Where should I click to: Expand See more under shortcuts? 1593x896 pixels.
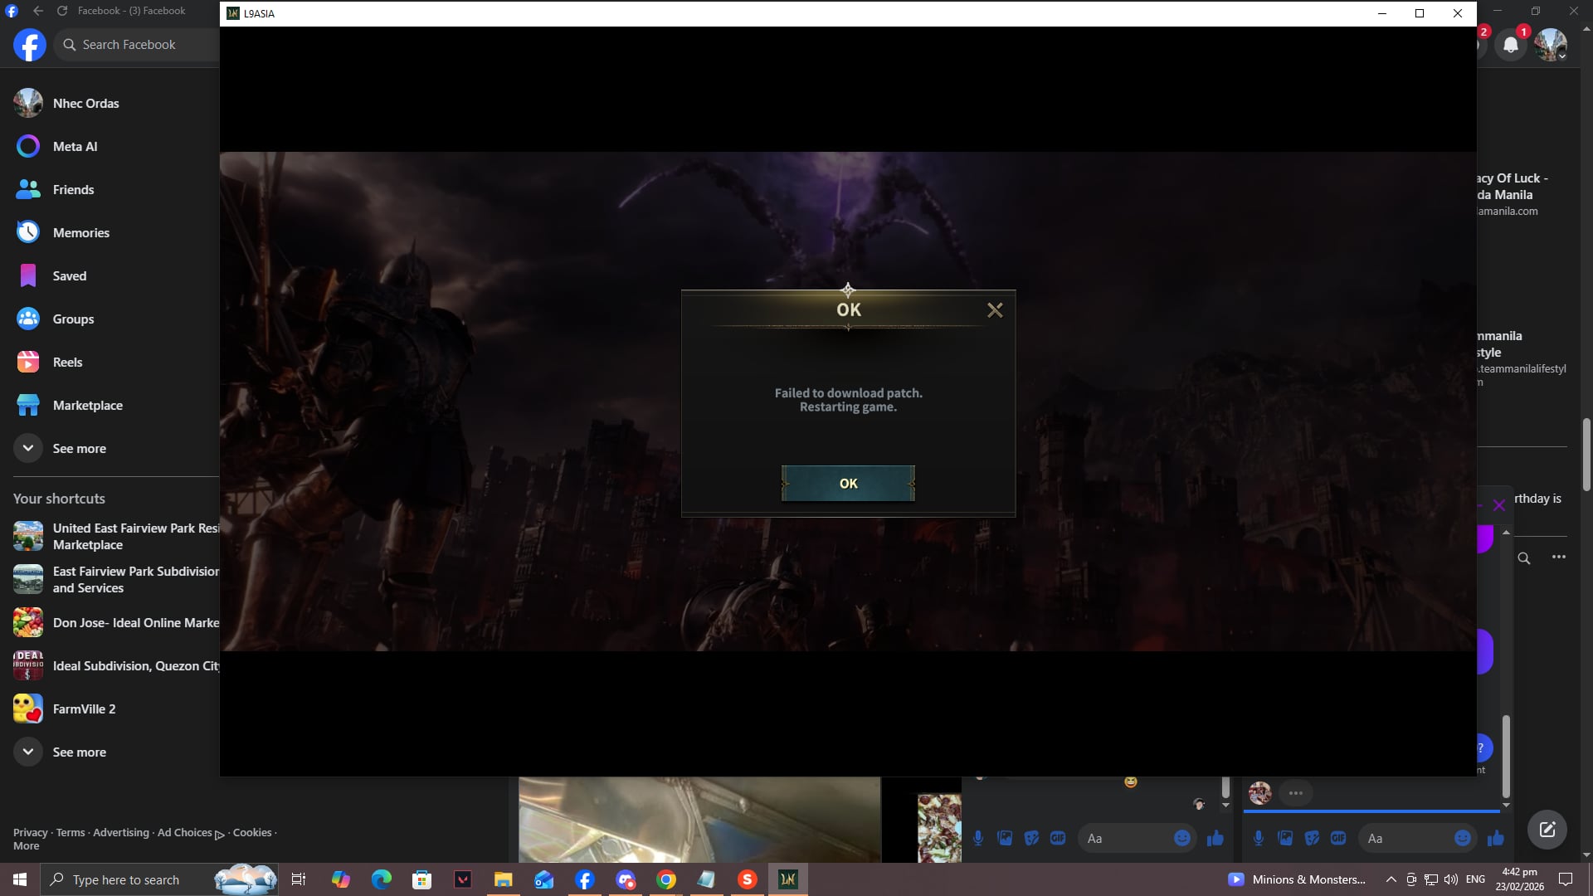[x=79, y=752]
